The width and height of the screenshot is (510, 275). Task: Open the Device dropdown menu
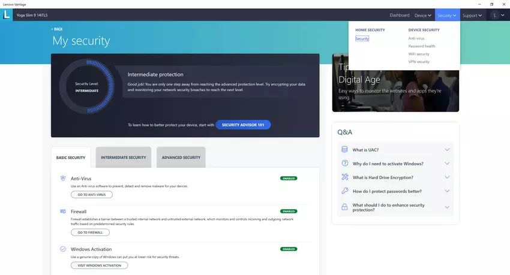pyautogui.click(x=423, y=15)
